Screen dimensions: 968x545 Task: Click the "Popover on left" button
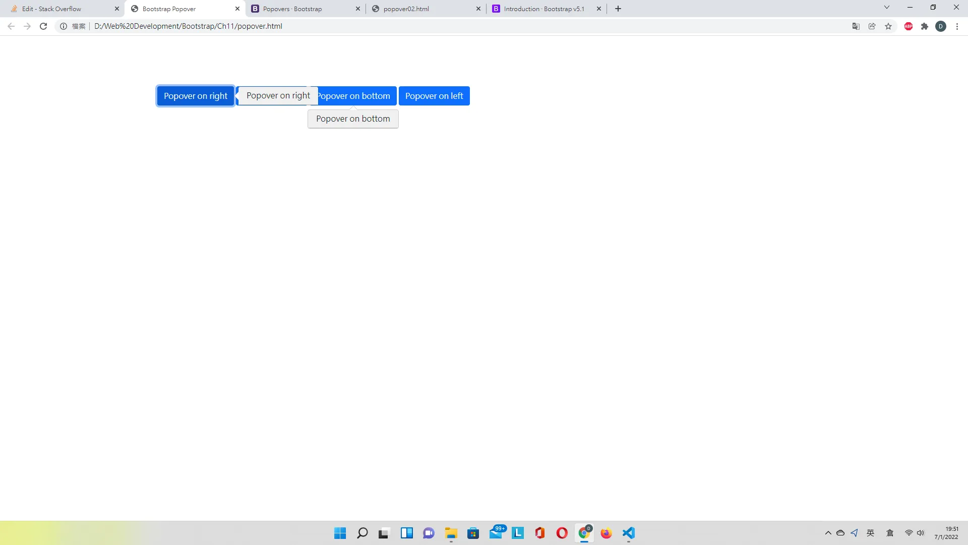click(x=434, y=96)
